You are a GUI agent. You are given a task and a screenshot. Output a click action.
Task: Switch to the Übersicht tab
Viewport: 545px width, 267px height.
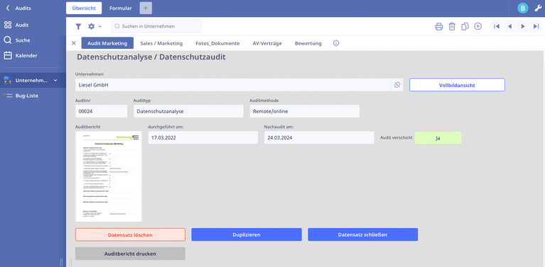pyautogui.click(x=84, y=8)
